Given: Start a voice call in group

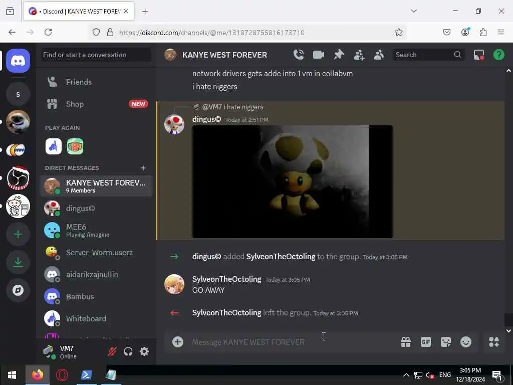Looking at the screenshot, I should click(x=299, y=55).
